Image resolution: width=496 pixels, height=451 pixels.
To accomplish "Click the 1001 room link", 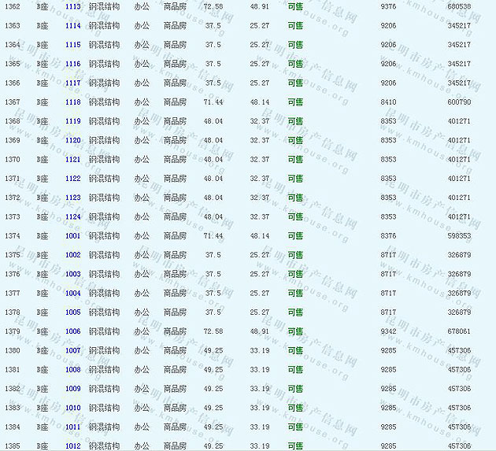I will 72,236.
